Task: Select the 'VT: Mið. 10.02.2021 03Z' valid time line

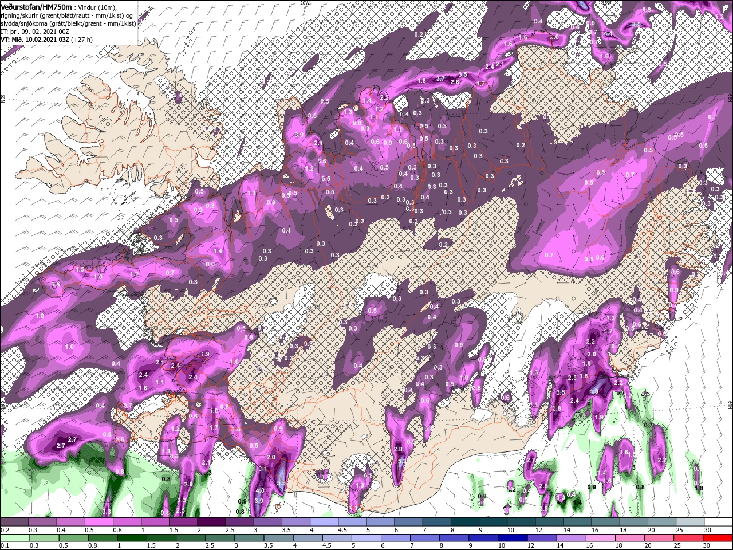Action: click(34, 40)
